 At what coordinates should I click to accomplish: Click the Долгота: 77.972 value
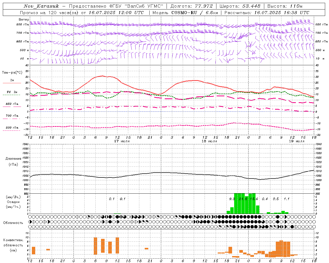[x=191, y=6]
